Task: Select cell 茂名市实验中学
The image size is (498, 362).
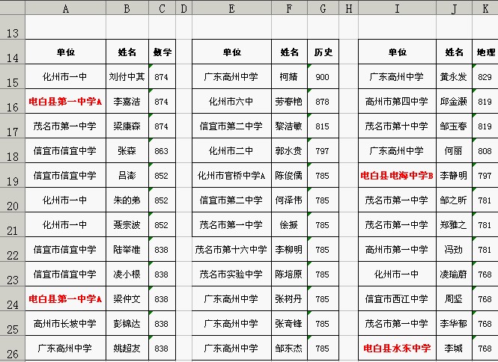Action: tap(231, 274)
